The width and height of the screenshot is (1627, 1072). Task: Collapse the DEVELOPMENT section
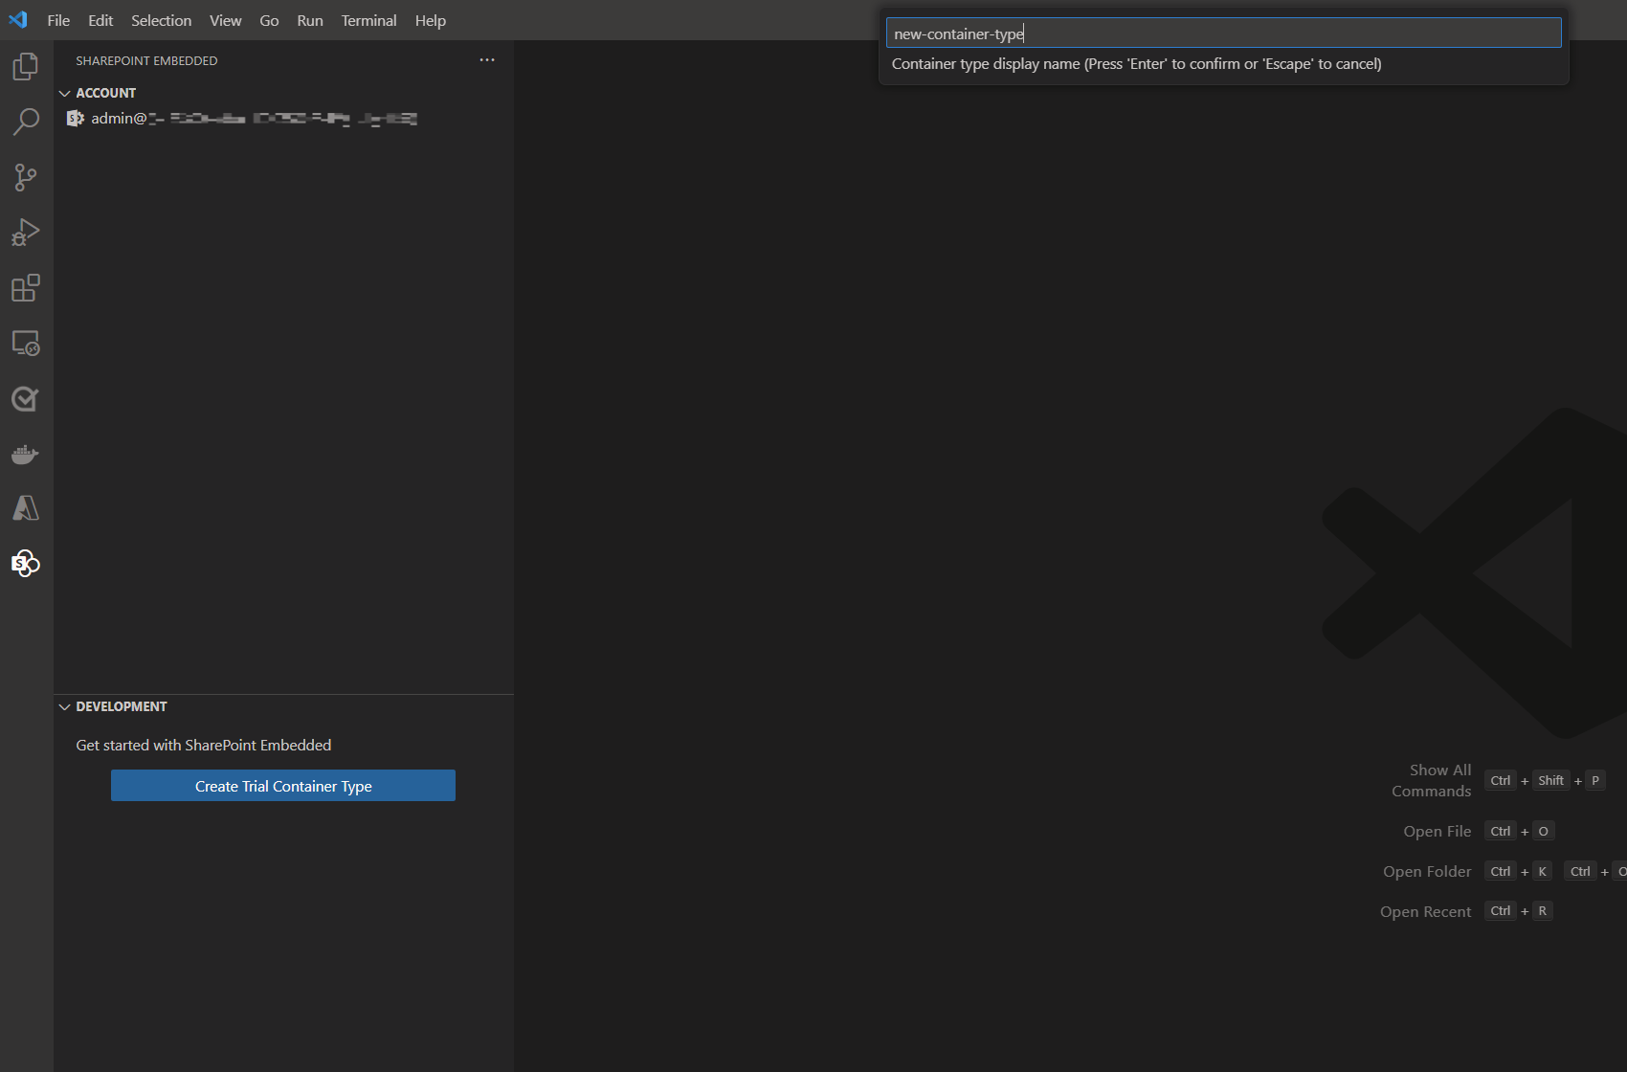[65, 706]
